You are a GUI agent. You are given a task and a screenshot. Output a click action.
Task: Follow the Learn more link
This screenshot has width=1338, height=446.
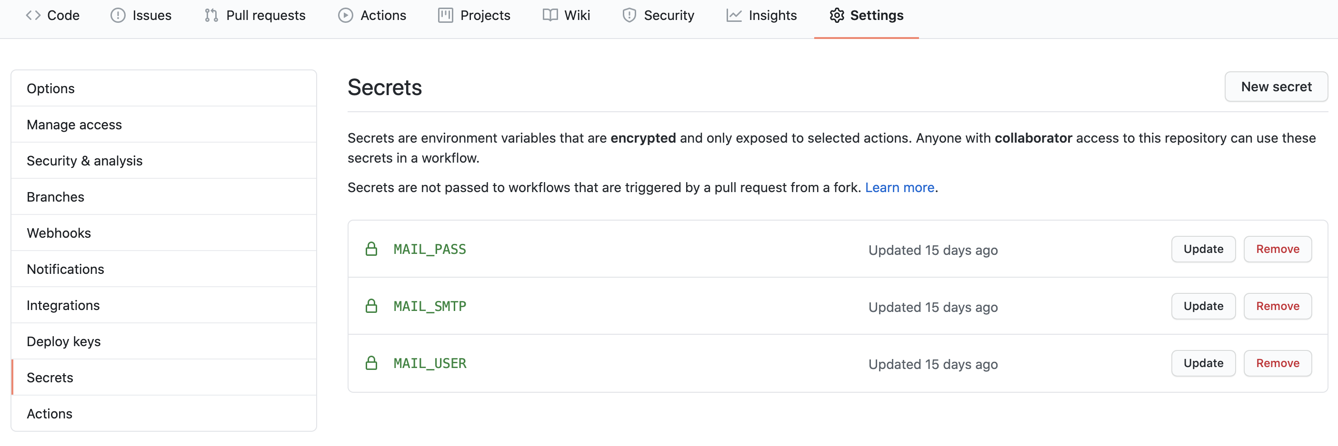click(x=899, y=187)
